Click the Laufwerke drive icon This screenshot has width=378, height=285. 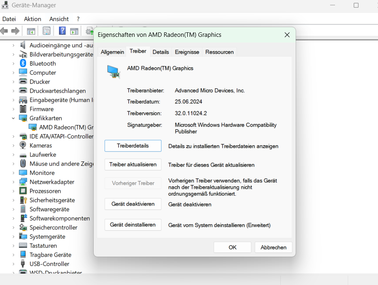click(x=23, y=155)
